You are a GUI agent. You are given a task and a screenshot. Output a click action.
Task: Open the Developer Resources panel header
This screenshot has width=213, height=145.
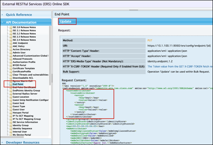(26, 142)
